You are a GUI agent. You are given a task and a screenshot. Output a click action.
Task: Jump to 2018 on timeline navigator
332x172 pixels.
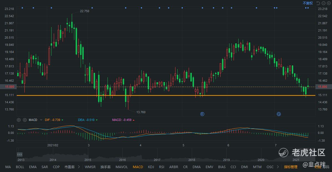coord(191,160)
